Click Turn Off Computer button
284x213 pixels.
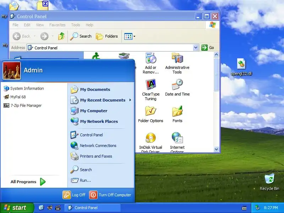click(110, 195)
